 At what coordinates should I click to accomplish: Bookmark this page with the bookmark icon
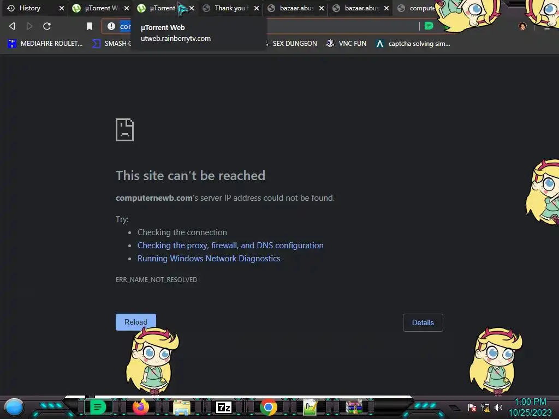click(x=90, y=26)
